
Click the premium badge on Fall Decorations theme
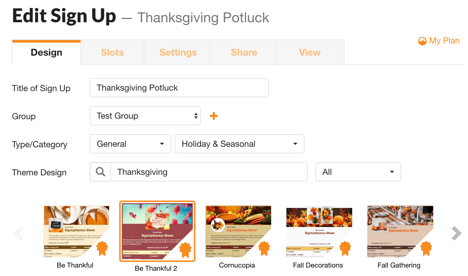[345, 248]
